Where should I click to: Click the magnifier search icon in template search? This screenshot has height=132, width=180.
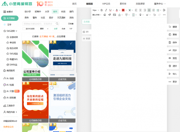click(57, 24)
